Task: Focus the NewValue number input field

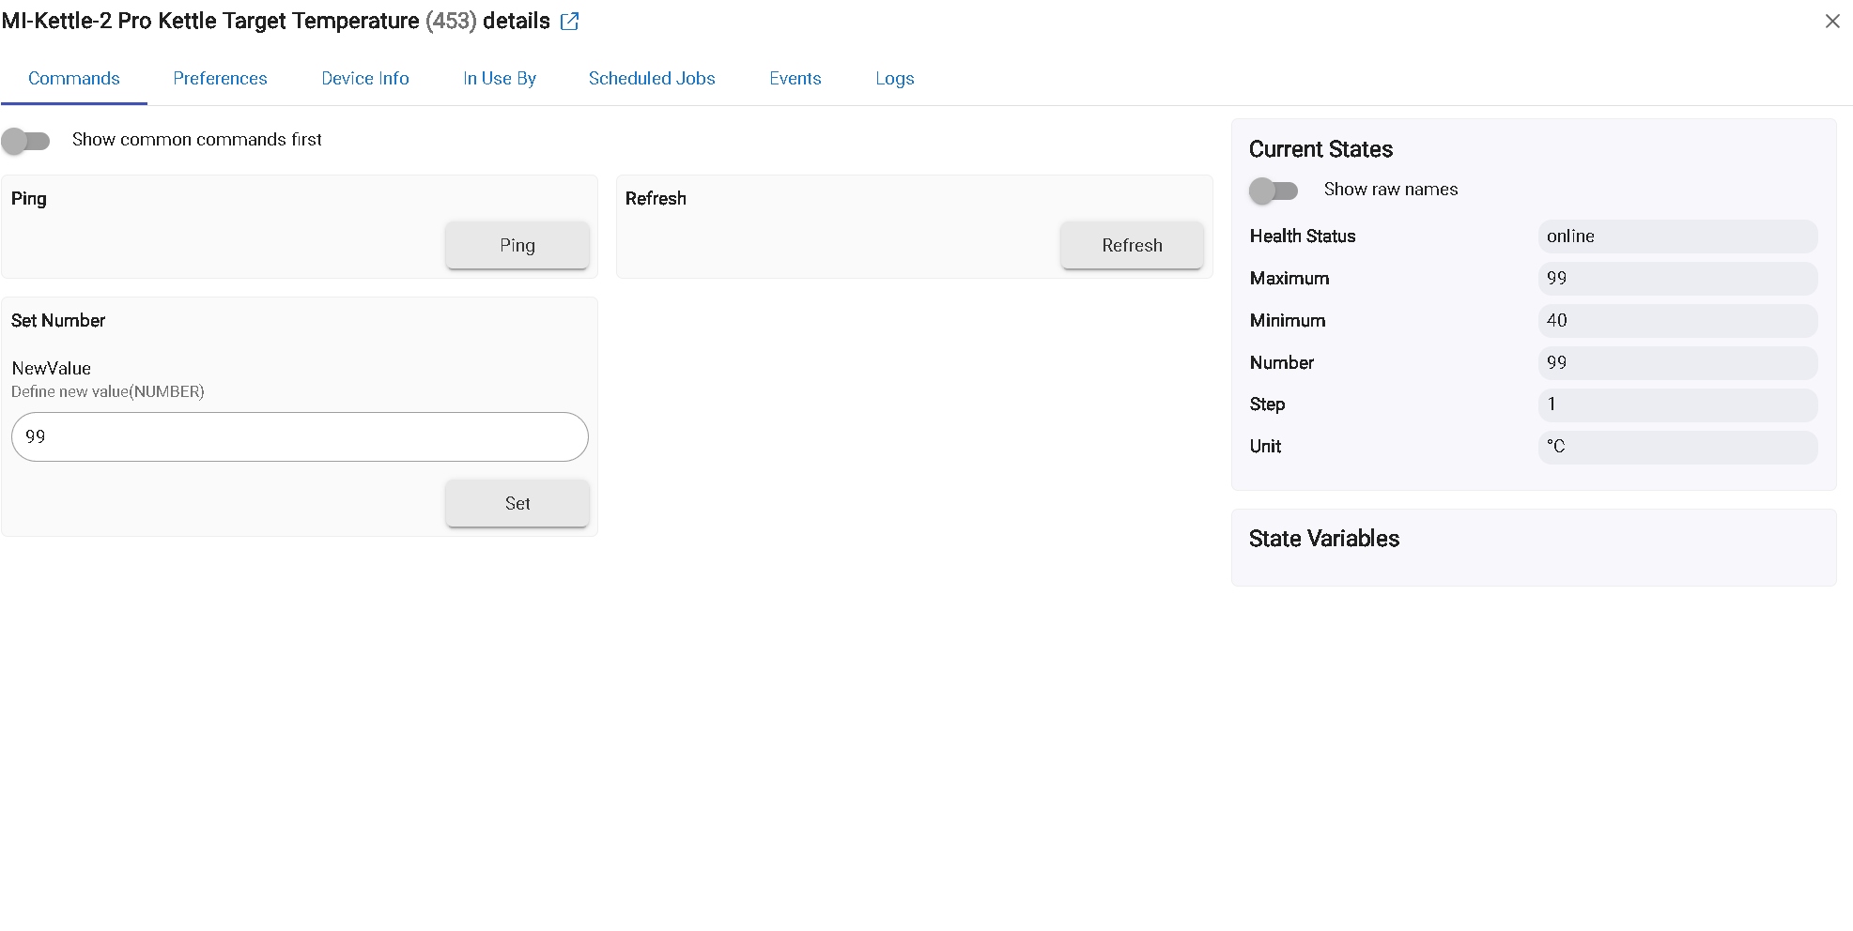Action: pyautogui.click(x=300, y=437)
